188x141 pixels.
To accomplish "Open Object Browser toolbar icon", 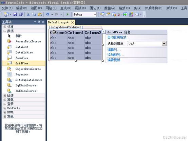I will (114, 15).
